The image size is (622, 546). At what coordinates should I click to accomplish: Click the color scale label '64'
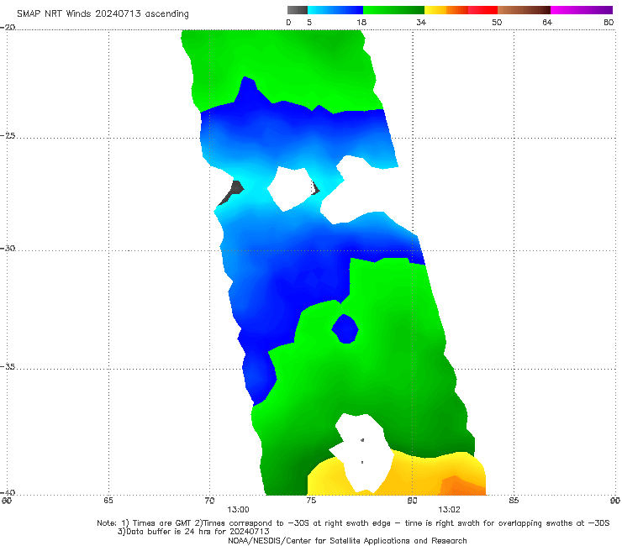click(547, 22)
